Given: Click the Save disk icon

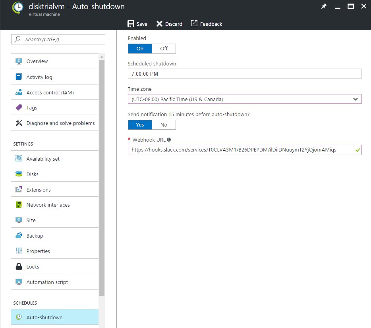Looking at the screenshot, I should (x=131, y=24).
